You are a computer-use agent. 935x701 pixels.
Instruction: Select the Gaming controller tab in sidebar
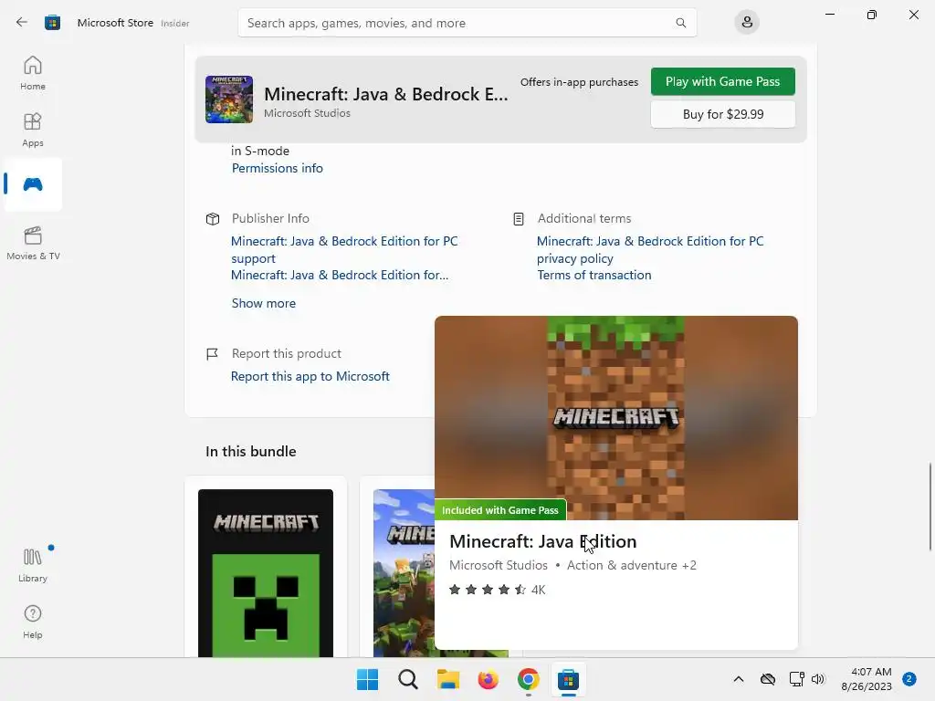33,184
